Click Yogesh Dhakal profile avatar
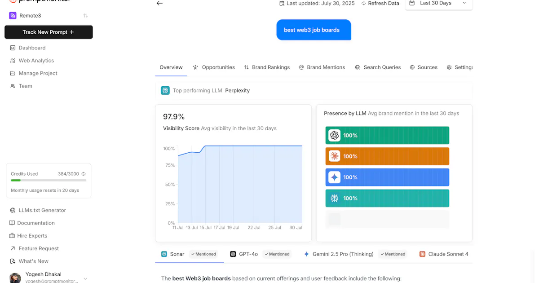 (x=15, y=278)
